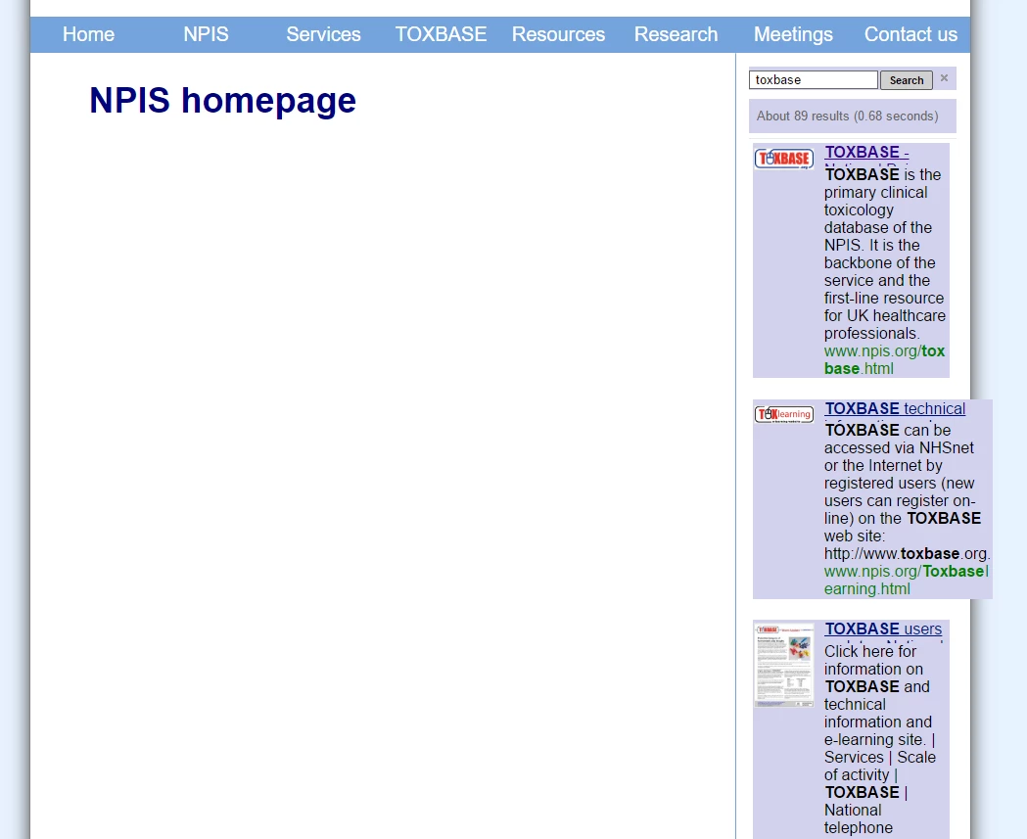The image size is (1027, 839).
Task: Open the NPIS navigation item
Action: click(206, 34)
